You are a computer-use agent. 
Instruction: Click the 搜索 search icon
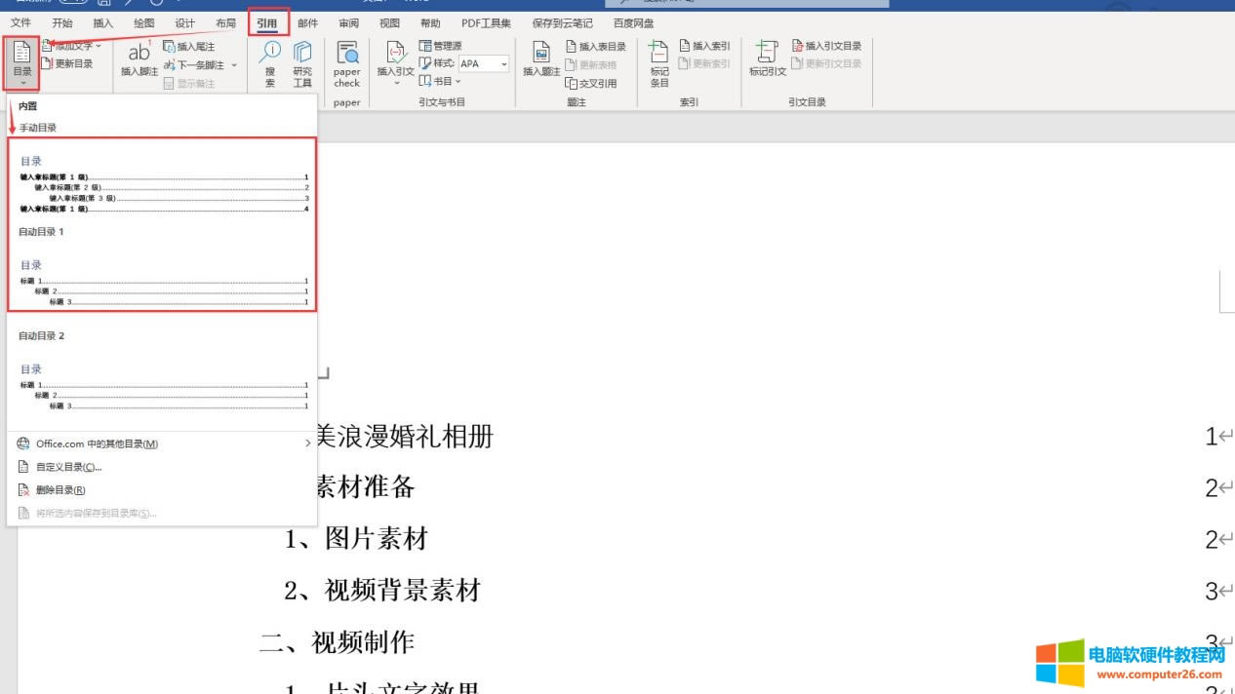[270, 63]
